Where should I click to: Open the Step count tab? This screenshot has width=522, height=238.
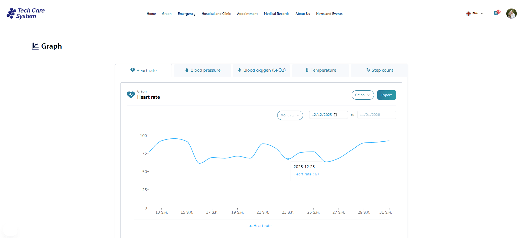380,70
